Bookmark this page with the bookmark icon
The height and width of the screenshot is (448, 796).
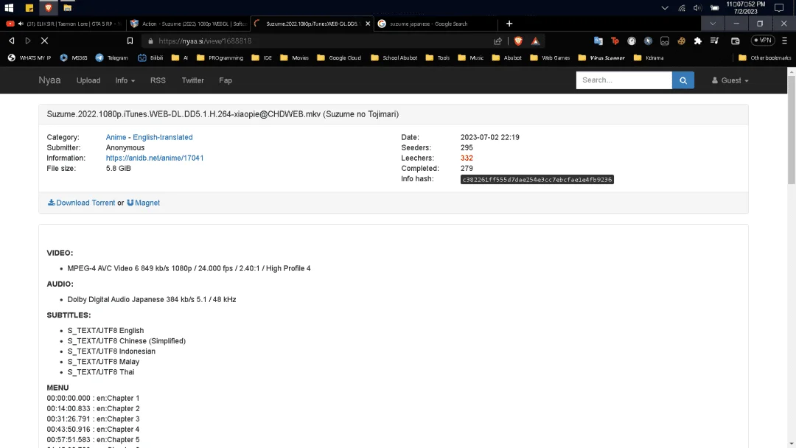pos(130,41)
